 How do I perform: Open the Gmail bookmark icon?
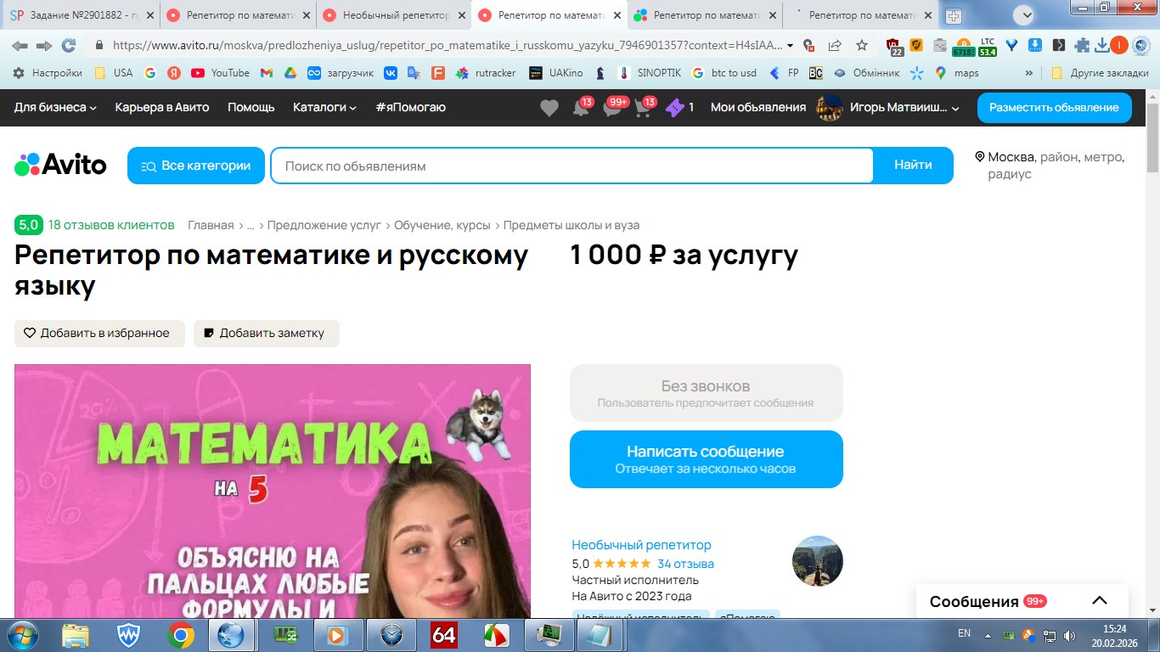click(x=266, y=73)
